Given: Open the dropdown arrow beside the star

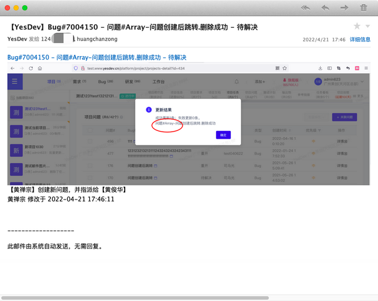Looking at the screenshot, I should pos(367,26).
